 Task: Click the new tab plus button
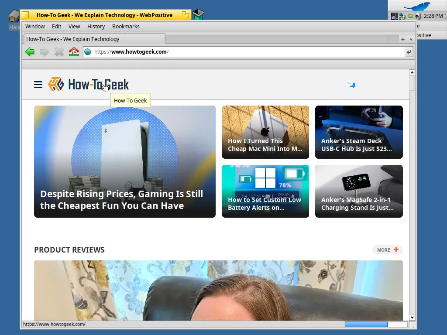coord(402,39)
